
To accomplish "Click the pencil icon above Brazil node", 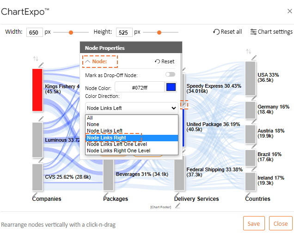I will coord(254,146).
